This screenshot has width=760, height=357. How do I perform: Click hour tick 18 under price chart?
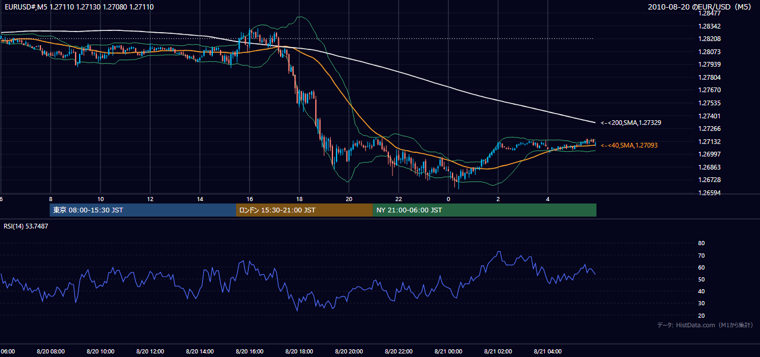300,199
